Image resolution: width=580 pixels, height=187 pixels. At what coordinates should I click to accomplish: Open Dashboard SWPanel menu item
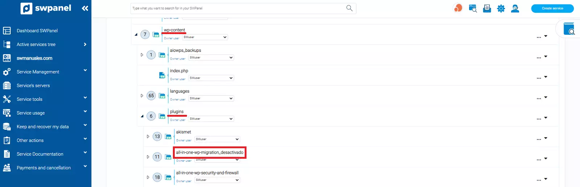(x=37, y=31)
